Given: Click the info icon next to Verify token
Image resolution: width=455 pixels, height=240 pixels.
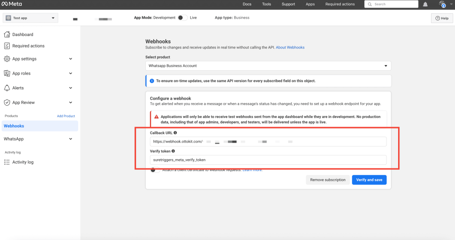Looking at the screenshot, I should click(173, 151).
